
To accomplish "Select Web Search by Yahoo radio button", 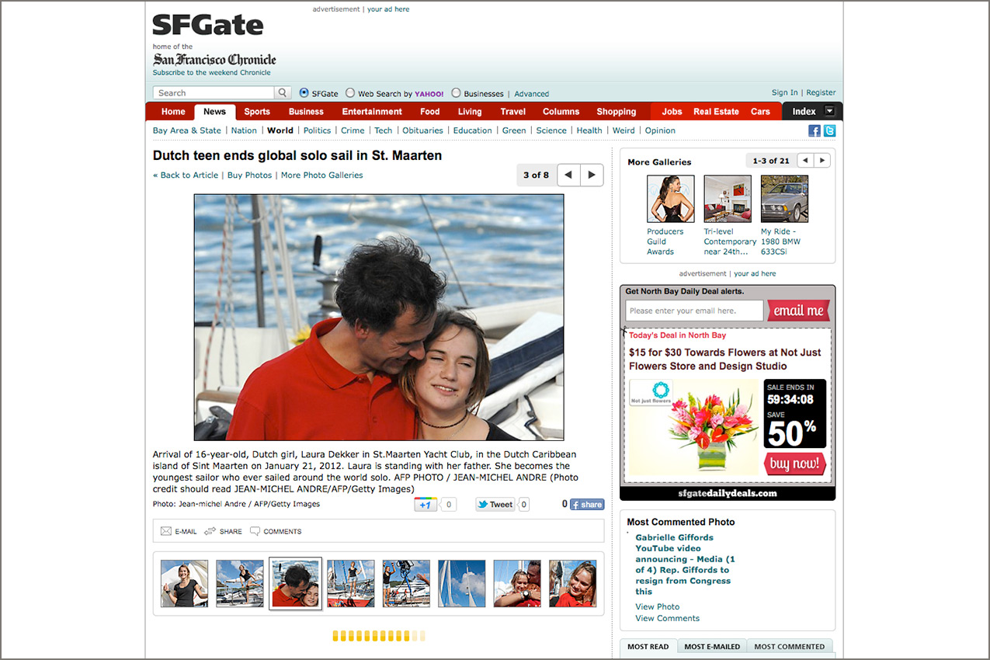I will 350,93.
